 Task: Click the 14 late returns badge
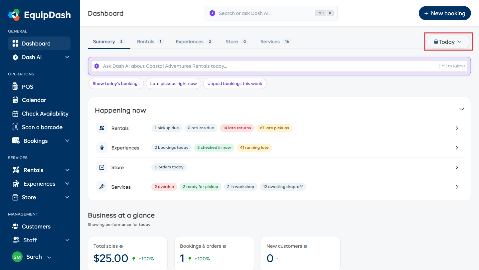click(x=237, y=128)
